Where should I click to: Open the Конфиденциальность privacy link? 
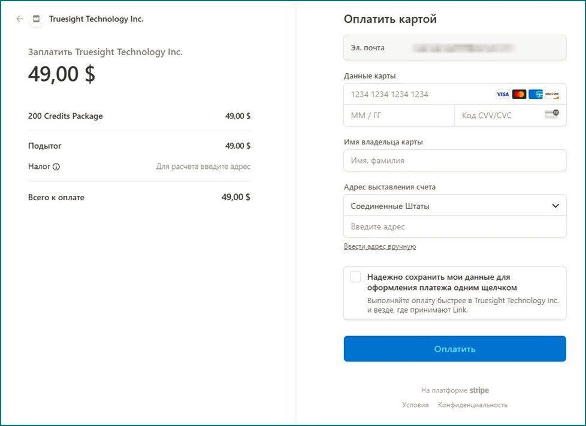click(473, 404)
